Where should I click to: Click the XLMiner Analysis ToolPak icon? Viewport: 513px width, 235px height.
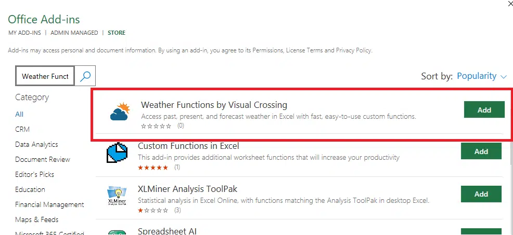click(118, 195)
